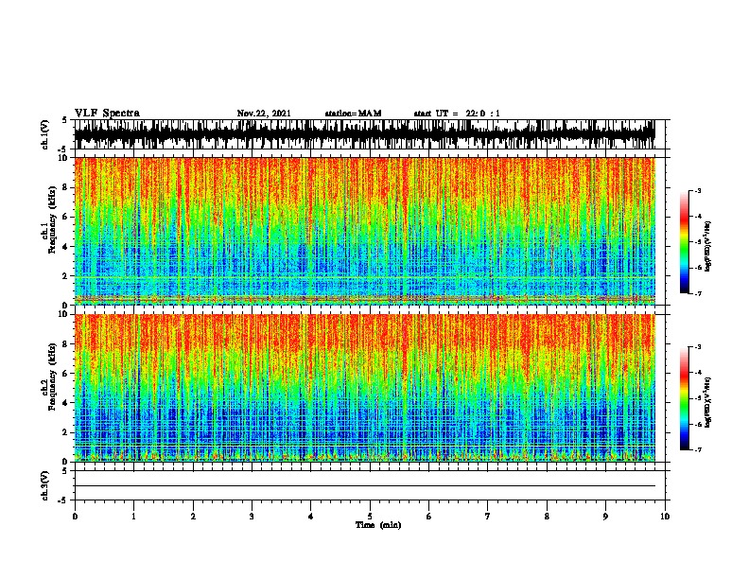Image resolution: width=749 pixels, height=579 pixels.
Task: Click the time axis tick label "10"
Action: point(665,517)
